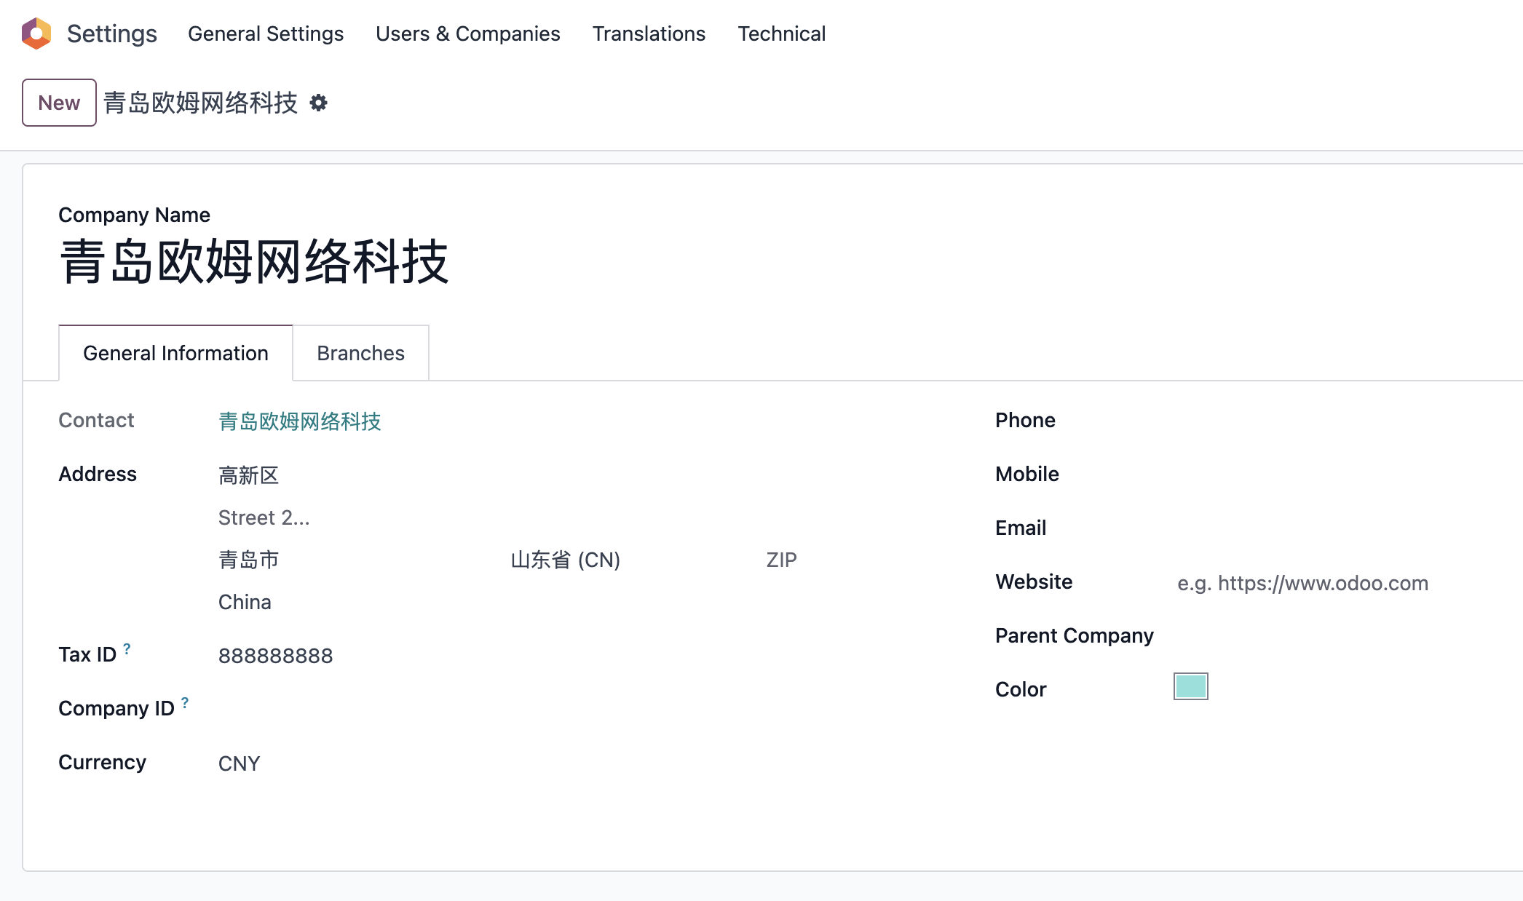Open the General Settings menu
The height and width of the screenshot is (901, 1523).
(x=266, y=33)
